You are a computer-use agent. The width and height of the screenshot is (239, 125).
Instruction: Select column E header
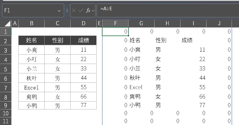(x=99, y=23)
